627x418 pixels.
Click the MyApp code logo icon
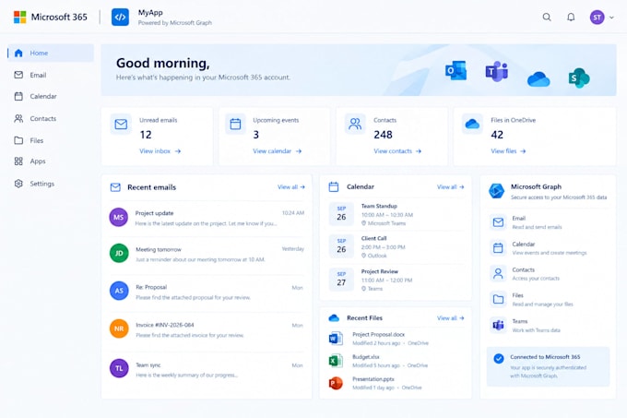click(x=121, y=18)
